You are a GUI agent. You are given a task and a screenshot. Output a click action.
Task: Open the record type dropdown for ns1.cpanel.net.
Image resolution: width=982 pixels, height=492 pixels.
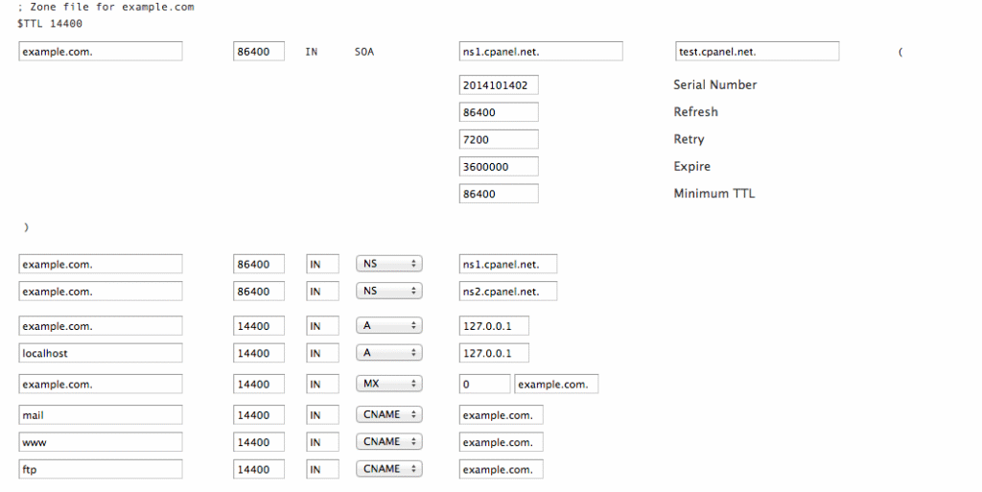[388, 264]
